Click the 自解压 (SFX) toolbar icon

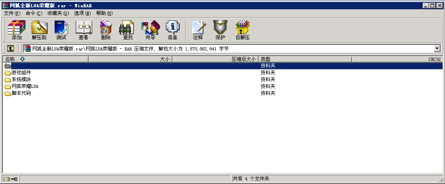coord(242,30)
